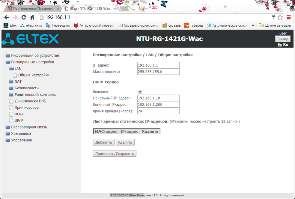Click the browser Back arrow
The height and width of the screenshot is (199, 295).
click(x=7, y=17)
